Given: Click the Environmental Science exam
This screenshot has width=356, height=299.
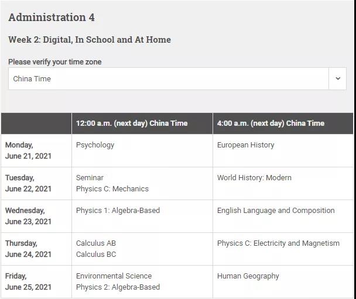Looking at the screenshot, I should click(114, 276).
